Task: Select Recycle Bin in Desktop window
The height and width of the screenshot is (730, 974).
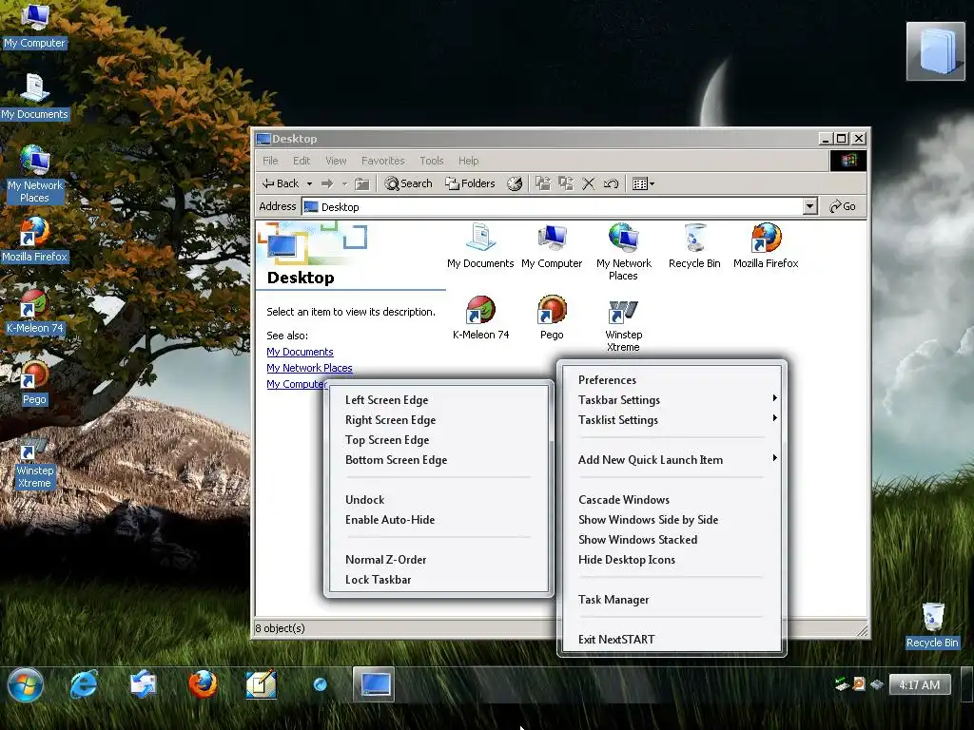Action: [694, 246]
